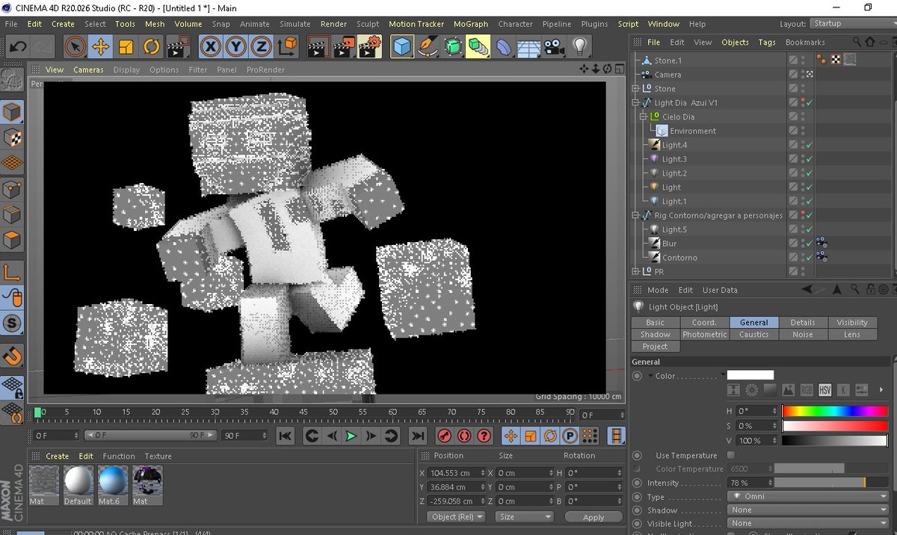The image size is (897, 535).
Task: Select the Mat.6 material thumbnail
Action: (x=112, y=484)
